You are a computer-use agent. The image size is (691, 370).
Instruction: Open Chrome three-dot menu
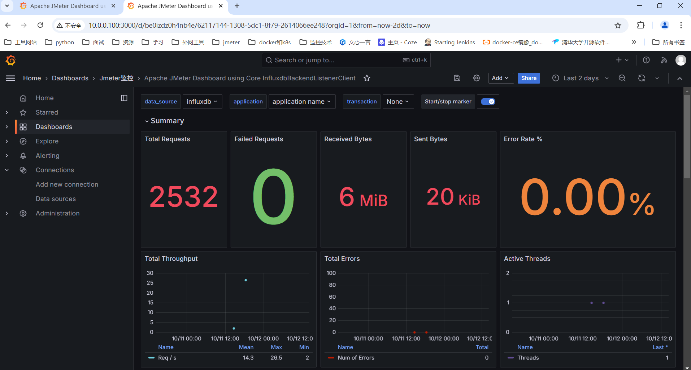(x=681, y=25)
